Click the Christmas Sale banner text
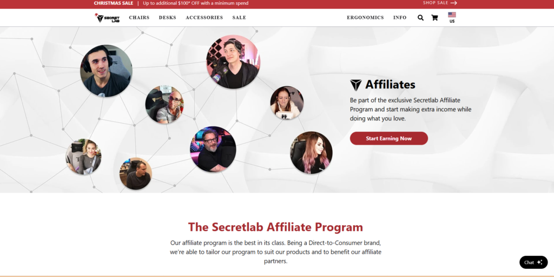 114,3
